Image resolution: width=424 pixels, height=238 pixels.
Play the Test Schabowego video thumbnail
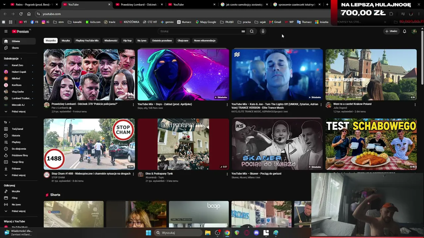pos(371,144)
